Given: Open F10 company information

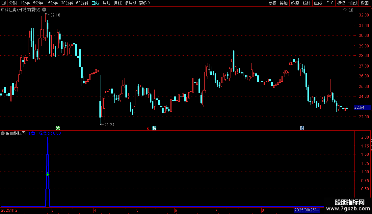Looking at the screenshot, I should (330, 3).
